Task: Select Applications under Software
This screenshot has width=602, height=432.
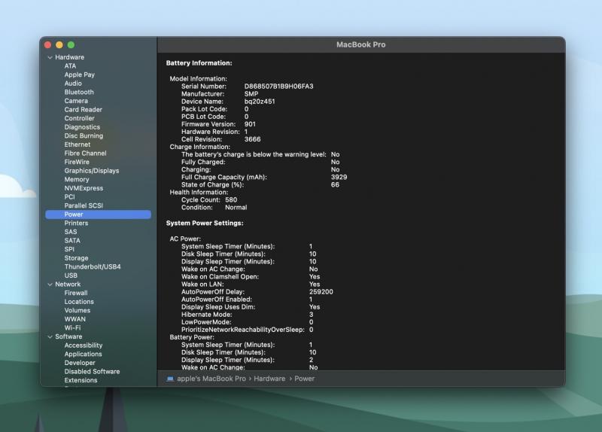Action: [84, 354]
